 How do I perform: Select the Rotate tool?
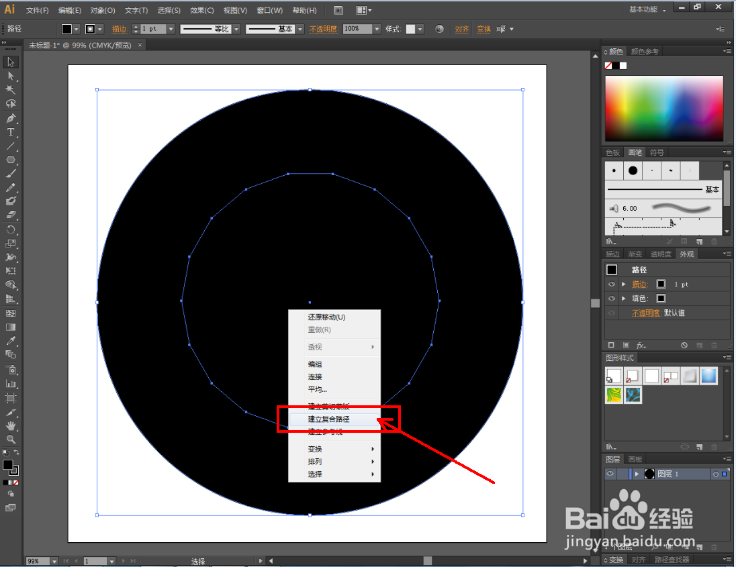(11, 229)
